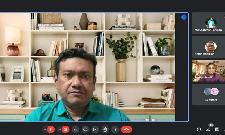Open meeting details info icon

(199, 130)
